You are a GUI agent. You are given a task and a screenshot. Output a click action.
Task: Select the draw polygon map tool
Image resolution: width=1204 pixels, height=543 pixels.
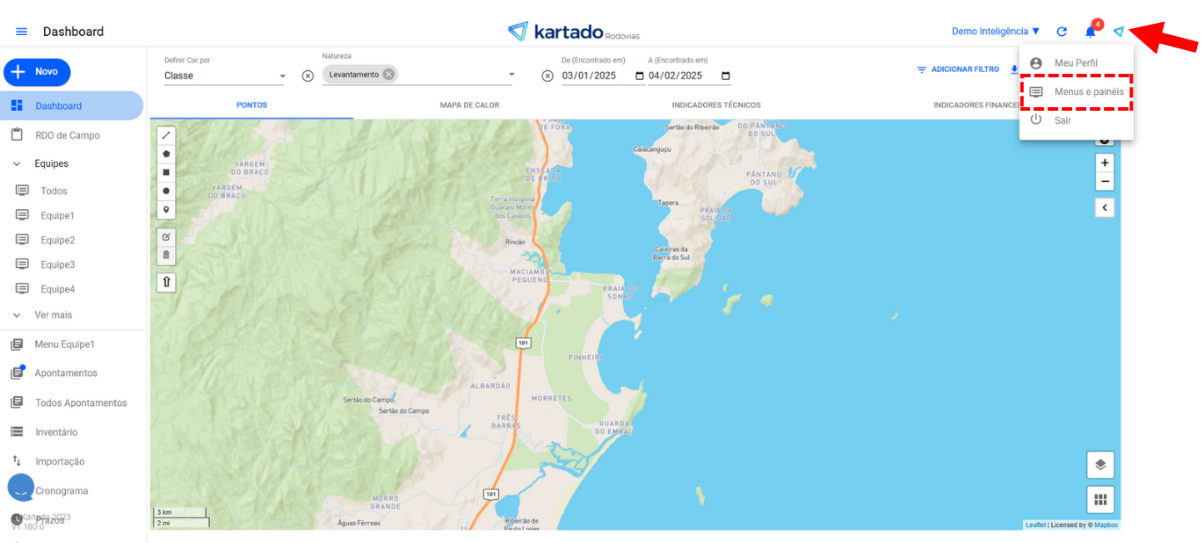tap(166, 154)
